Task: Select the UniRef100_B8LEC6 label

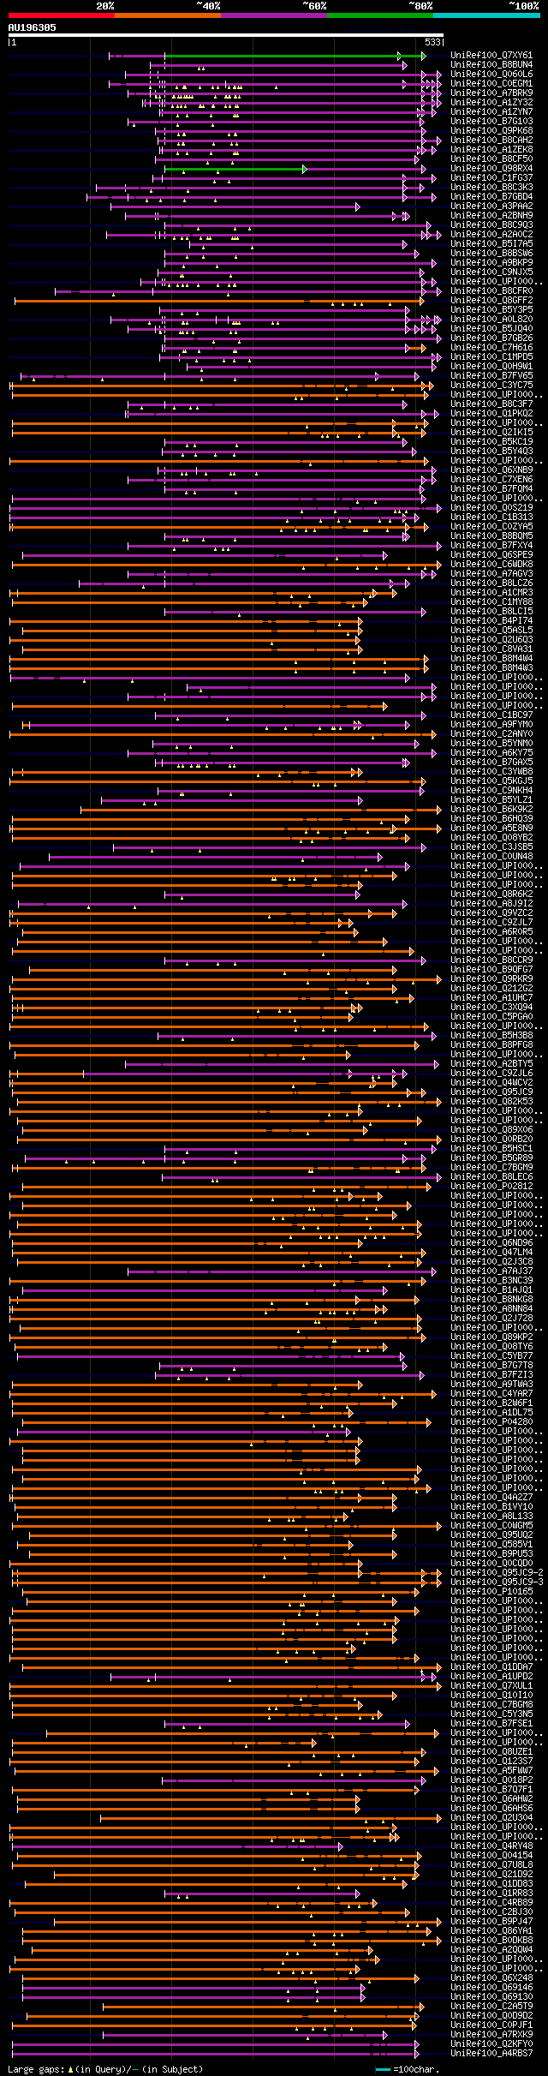Action: coord(491,1177)
